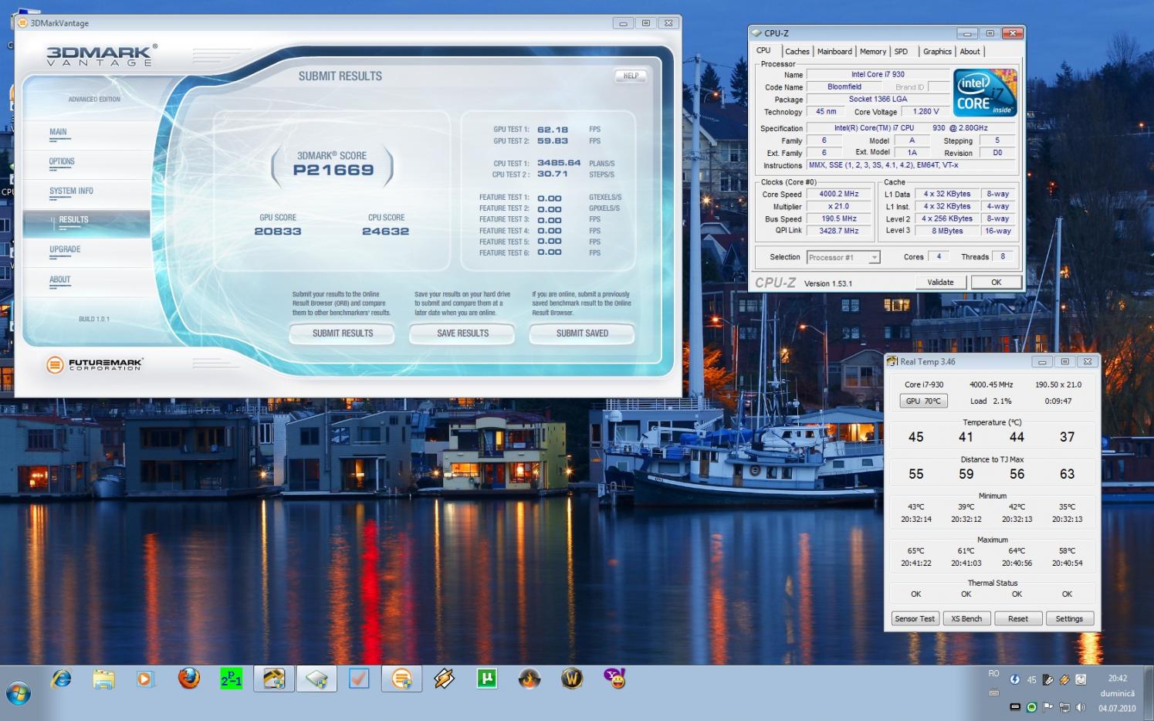Click the 4000.45 MHz reading in Real Temp
The height and width of the screenshot is (721, 1154).
[991, 384]
